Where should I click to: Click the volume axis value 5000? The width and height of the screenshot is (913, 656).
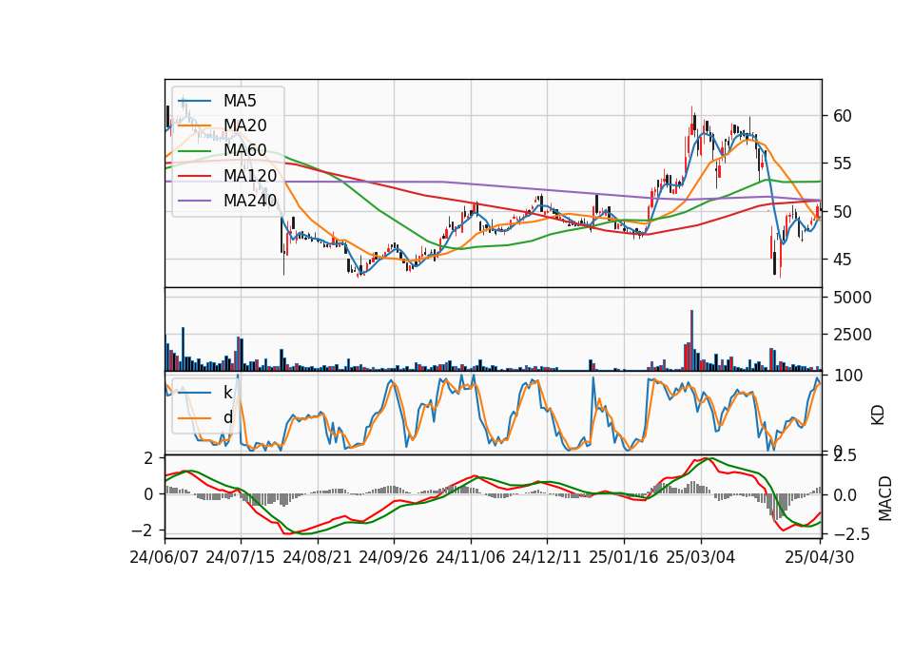(852, 298)
